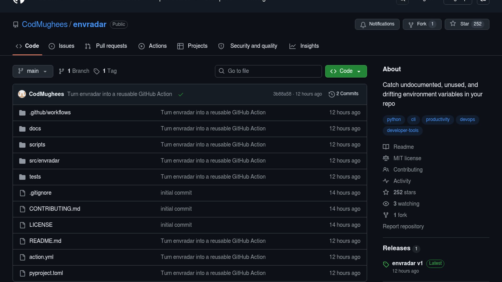Screen dimensions: 502x282
Task: Click the Go to file search field
Action: [x=268, y=71]
